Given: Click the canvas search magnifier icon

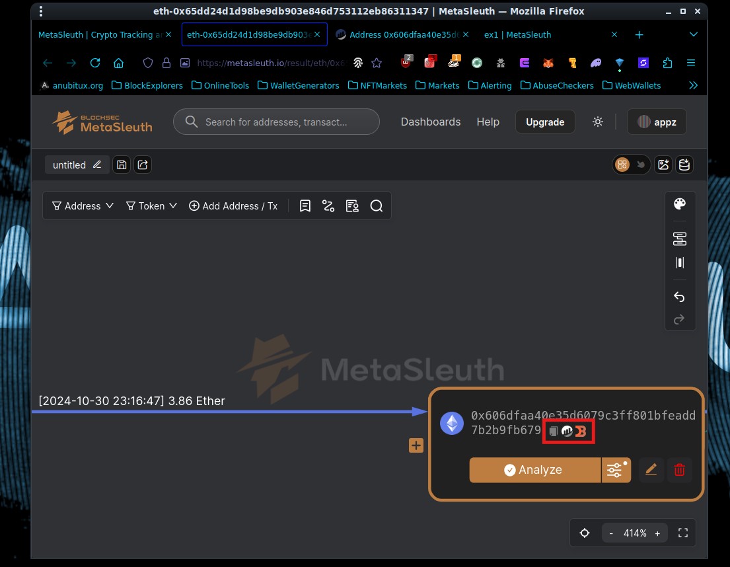Looking at the screenshot, I should pyautogui.click(x=377, y=206).
